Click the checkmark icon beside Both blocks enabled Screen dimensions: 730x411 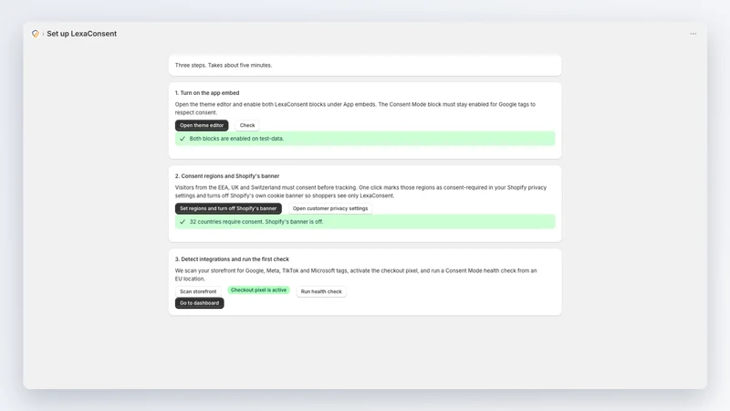[x=182, y=139]
